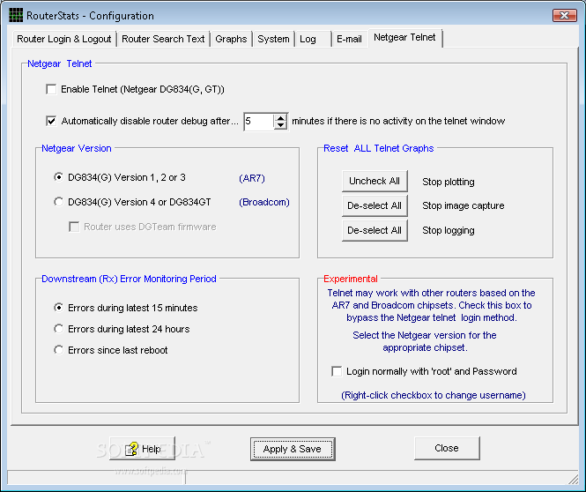This screenshot has width=586, height=492.
Task: Click the 'Stop logging' label
Action: coord(449,230)
